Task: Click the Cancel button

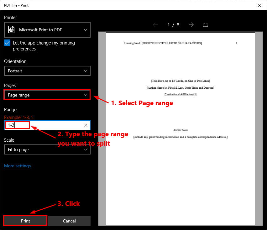Action: [69, 221]
